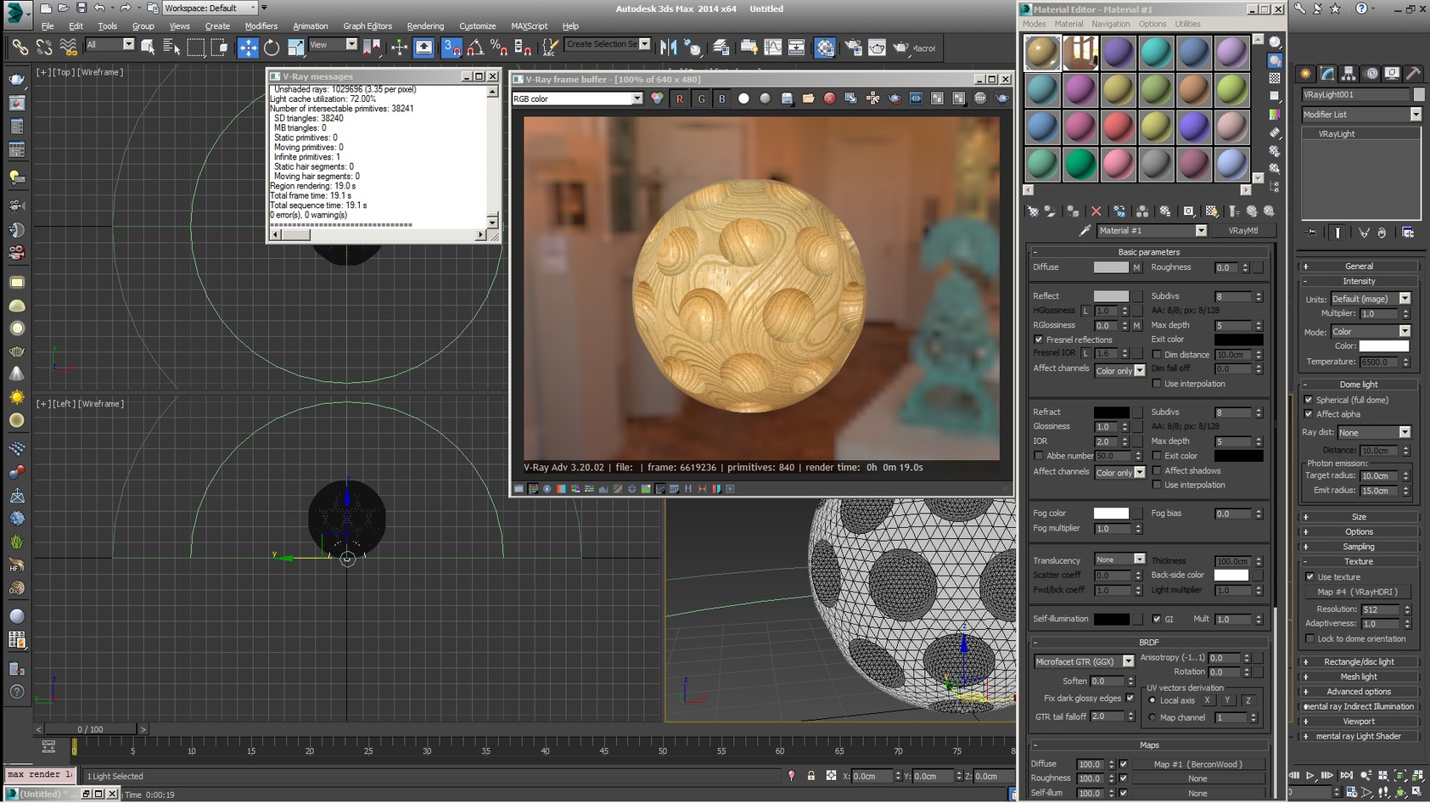
Task: Toggle Affect shadows checkbox
Action: pyautogui.click(x=1156, y=471)
